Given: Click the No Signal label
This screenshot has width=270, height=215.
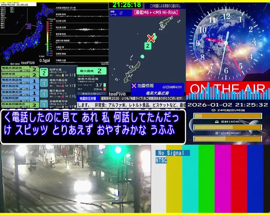Looking at the screenshot, I should (x=173, y=153).
